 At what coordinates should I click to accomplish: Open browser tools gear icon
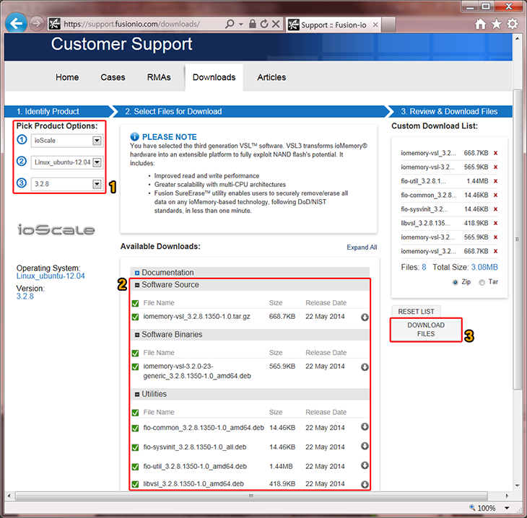(x=513, y=24)
